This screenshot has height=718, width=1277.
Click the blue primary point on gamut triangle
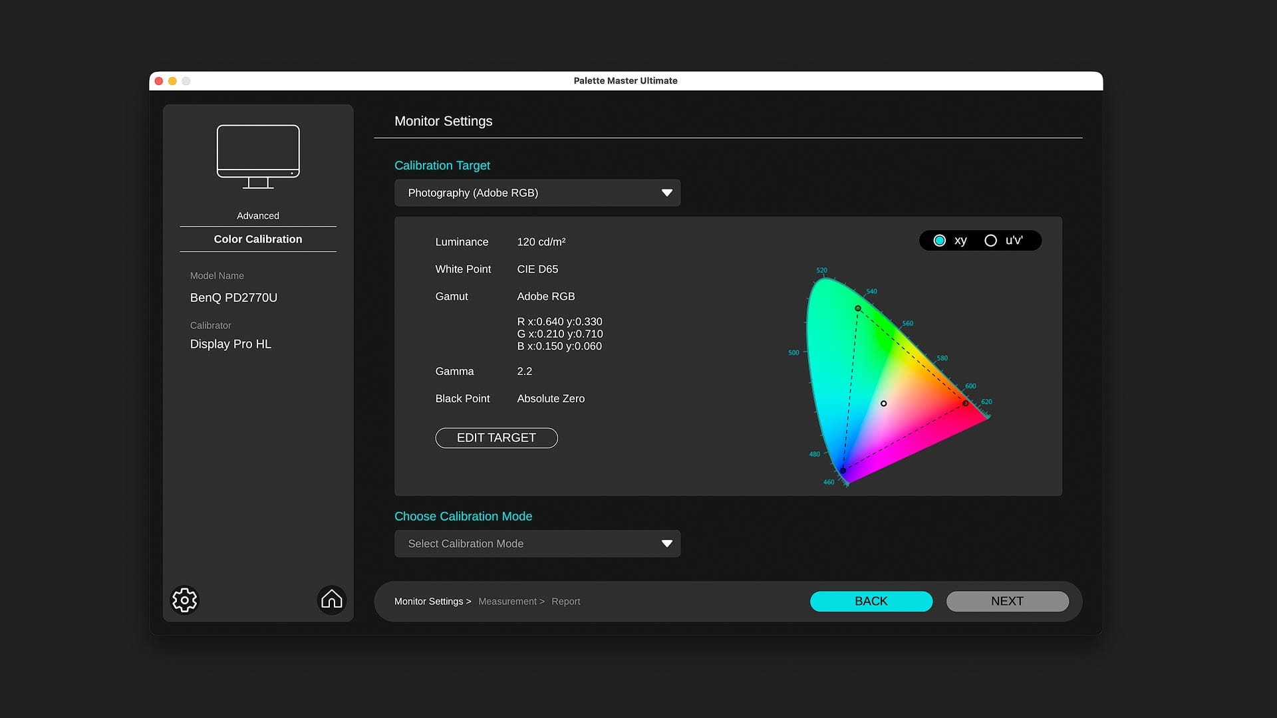pos(843,471)
